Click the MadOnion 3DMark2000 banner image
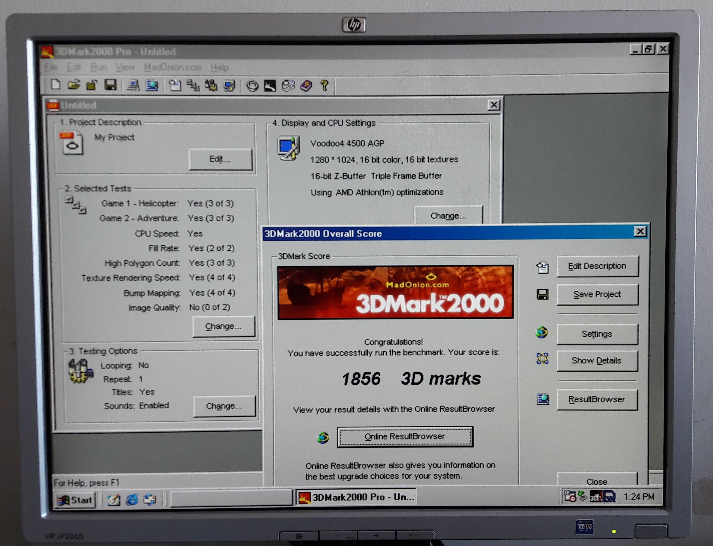Image resolution: width=713 pixels, height=546 pixels. tap(395, 292)
